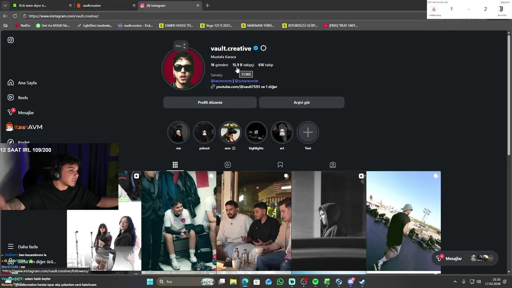Open the post of three men at table
Screen dimensions: 512x288
(x=254, y=221)
